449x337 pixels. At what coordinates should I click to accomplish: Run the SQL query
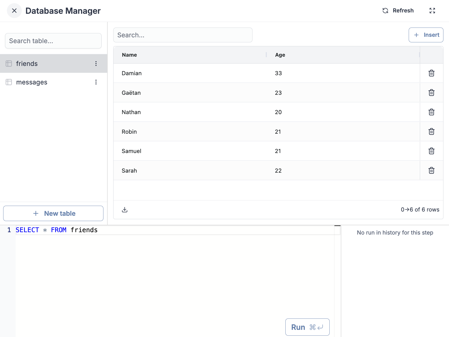(307, 327)
